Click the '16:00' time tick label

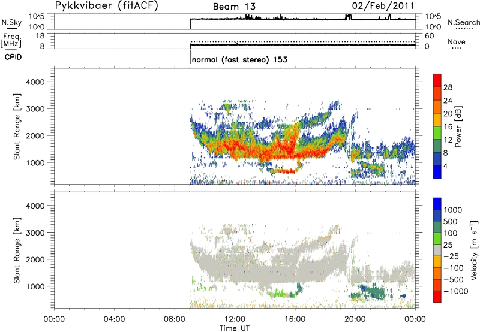(x=295, y=319)
